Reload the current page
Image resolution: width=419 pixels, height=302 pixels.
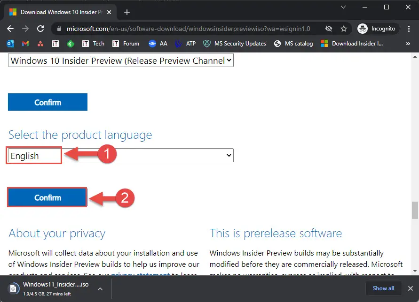coord(40,29)
